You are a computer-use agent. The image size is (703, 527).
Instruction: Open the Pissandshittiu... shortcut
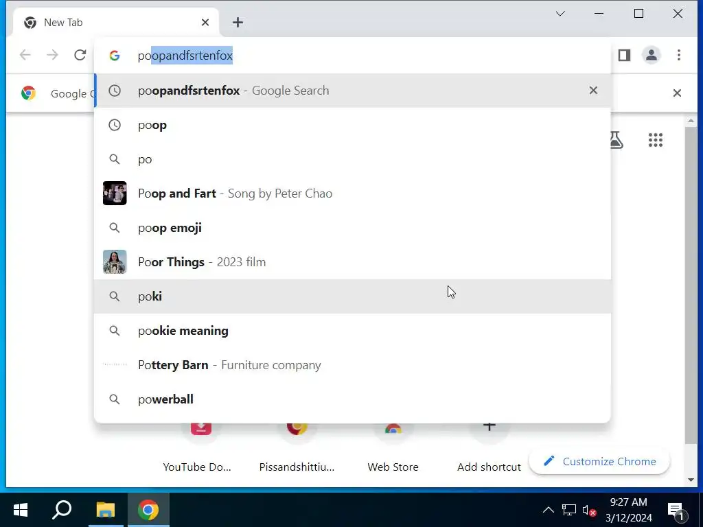(x=297, y=448)
